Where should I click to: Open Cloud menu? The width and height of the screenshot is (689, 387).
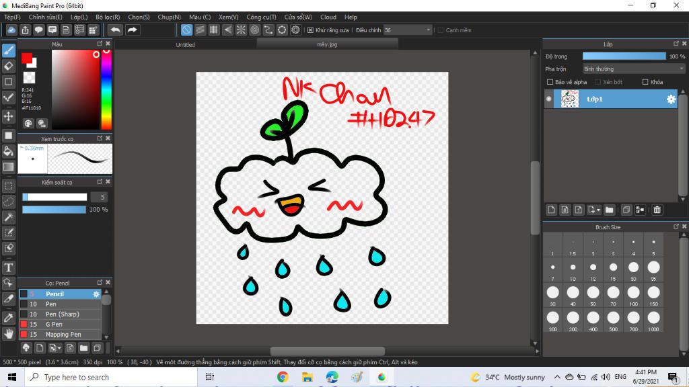(328, 17)
